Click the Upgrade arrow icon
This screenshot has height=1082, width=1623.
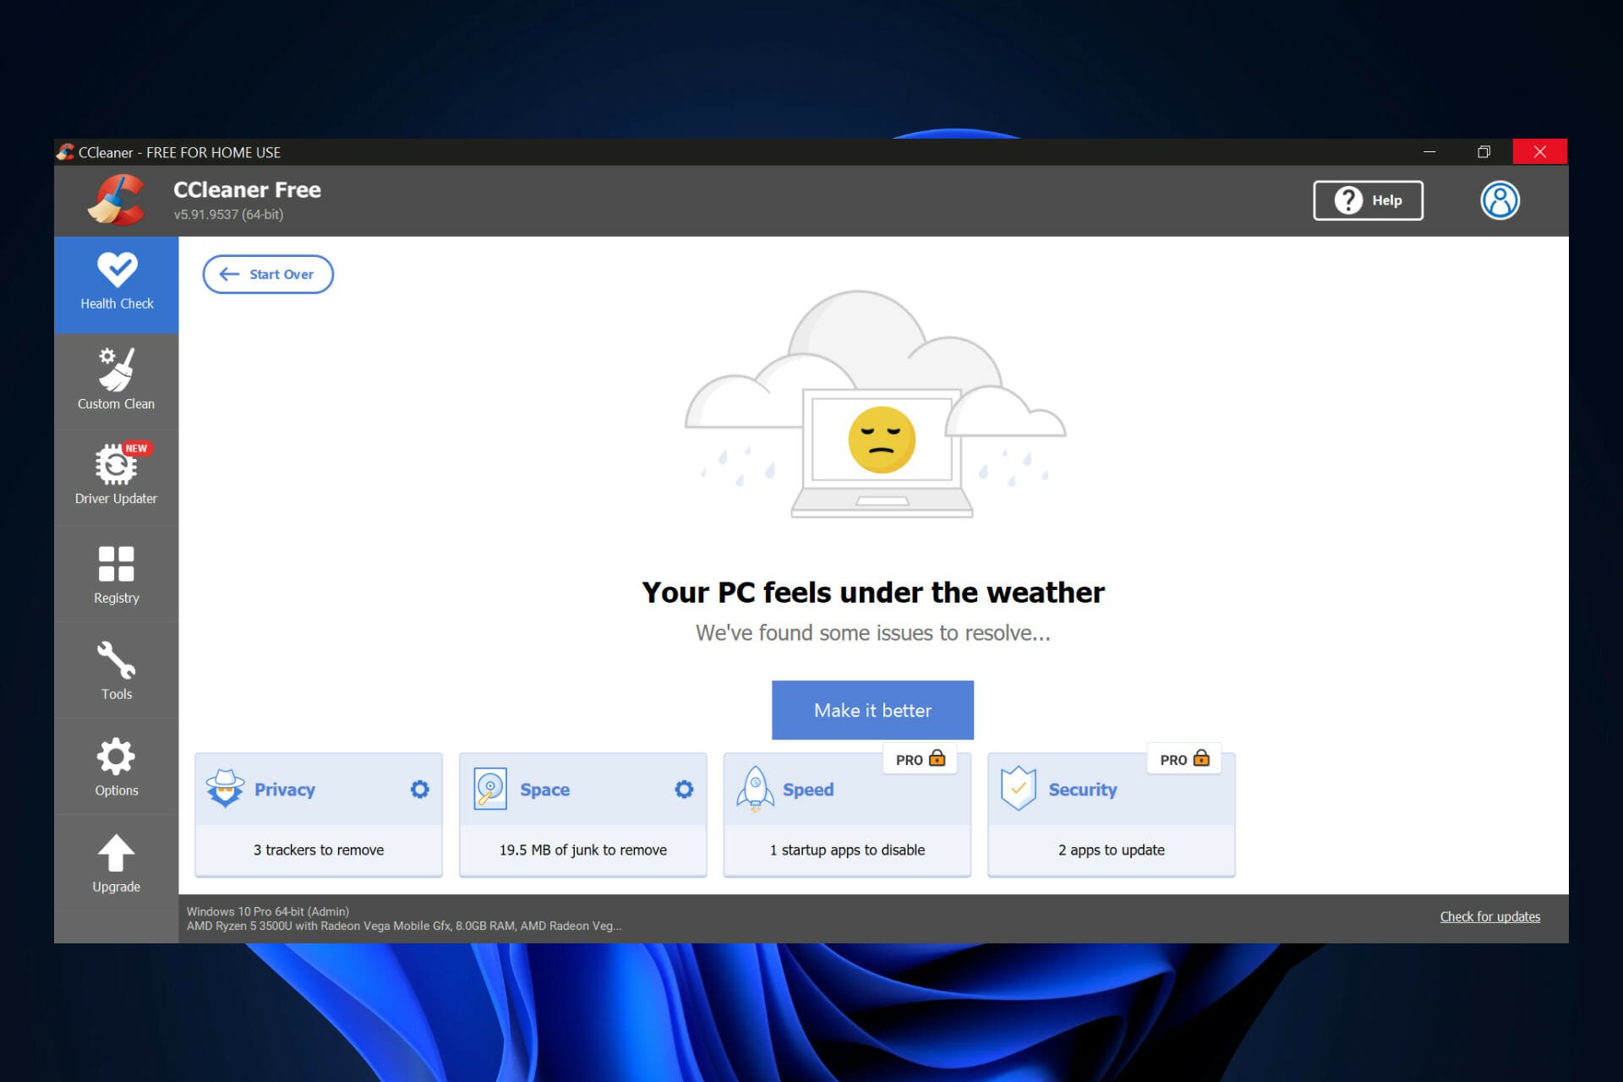116,853
